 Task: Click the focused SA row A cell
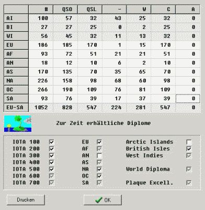pyautogui.click(x=188, y=99)
